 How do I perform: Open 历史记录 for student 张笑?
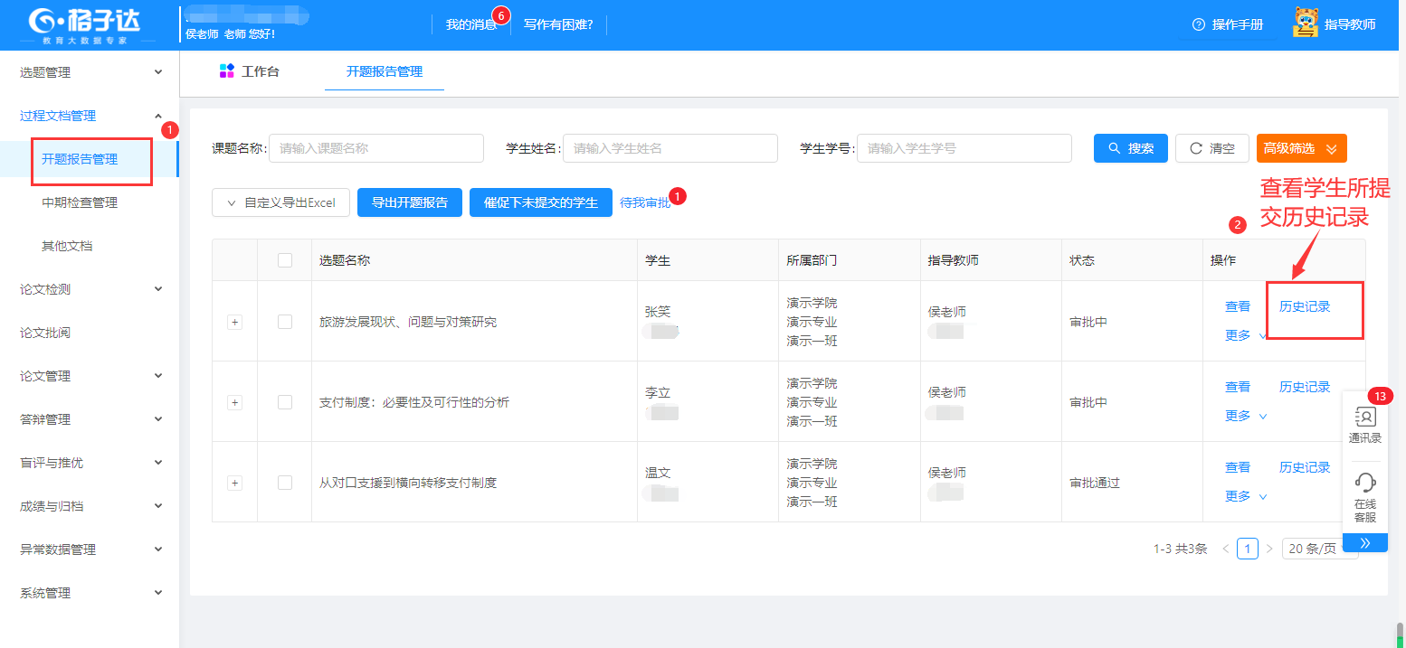pos(1304,307)
